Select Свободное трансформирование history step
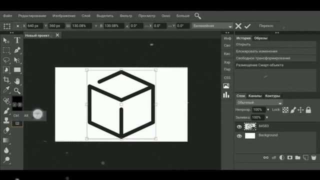Screen dimensions: 320x180 click(x=275, y=58)
